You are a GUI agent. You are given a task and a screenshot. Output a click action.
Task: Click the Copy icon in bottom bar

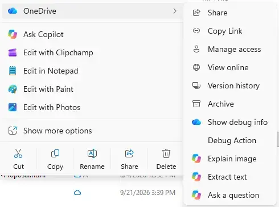point(55,153)
